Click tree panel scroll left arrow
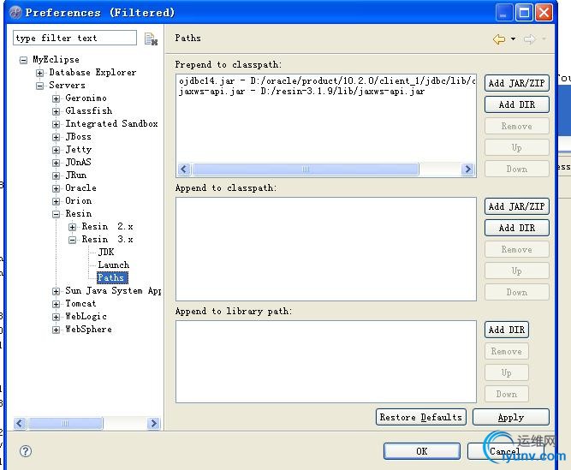Image resolution: width=571 pixels, height=470 pixels. tap(20, 424)
